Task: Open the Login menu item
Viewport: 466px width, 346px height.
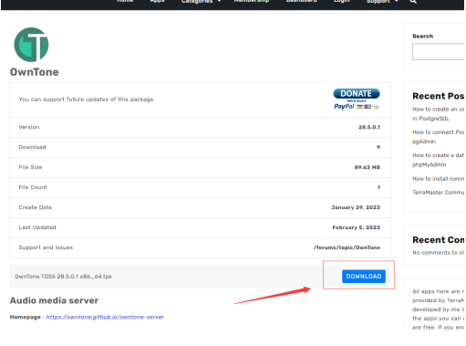Action: [x=342, y=1]
